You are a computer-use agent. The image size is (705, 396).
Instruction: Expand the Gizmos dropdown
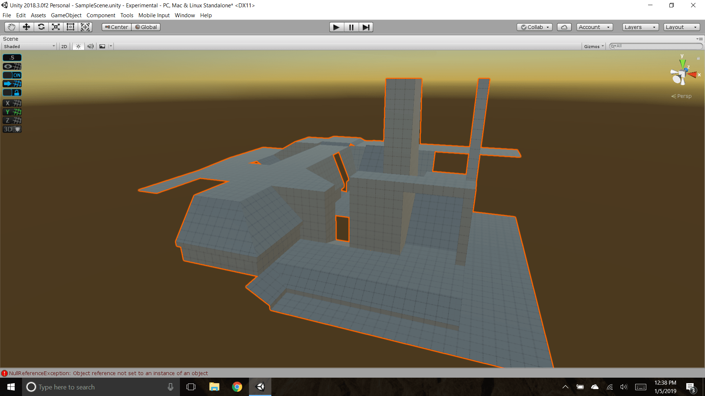[594, 47]
